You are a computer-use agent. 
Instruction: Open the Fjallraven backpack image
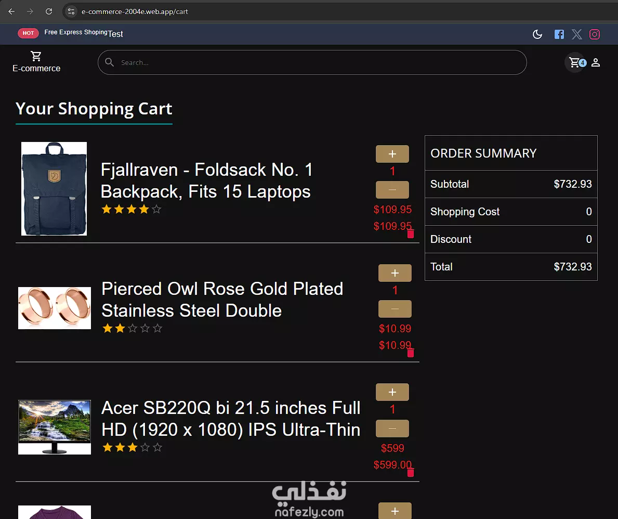click(x=54, y=188)
